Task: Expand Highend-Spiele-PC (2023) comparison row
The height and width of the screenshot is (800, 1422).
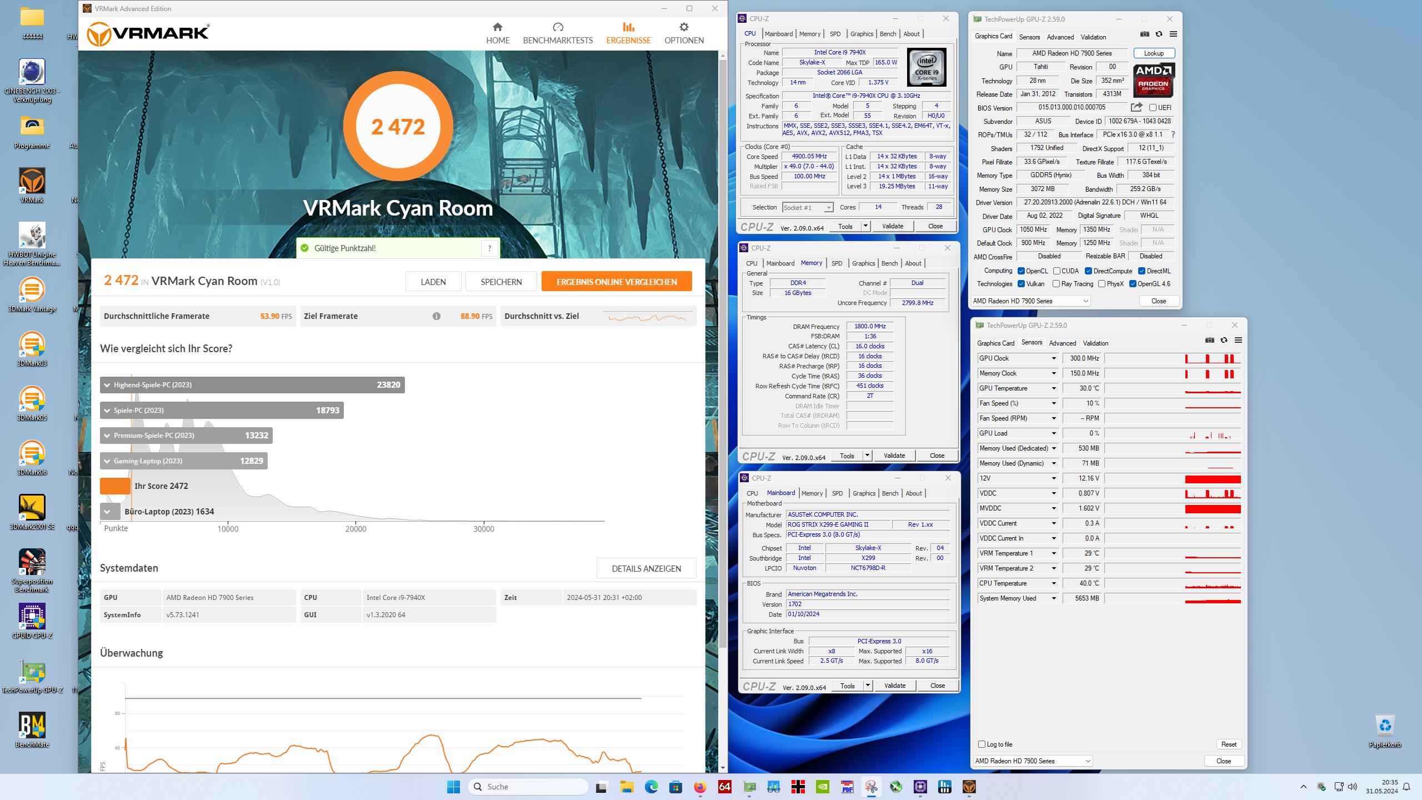Action: click(252, 384)
